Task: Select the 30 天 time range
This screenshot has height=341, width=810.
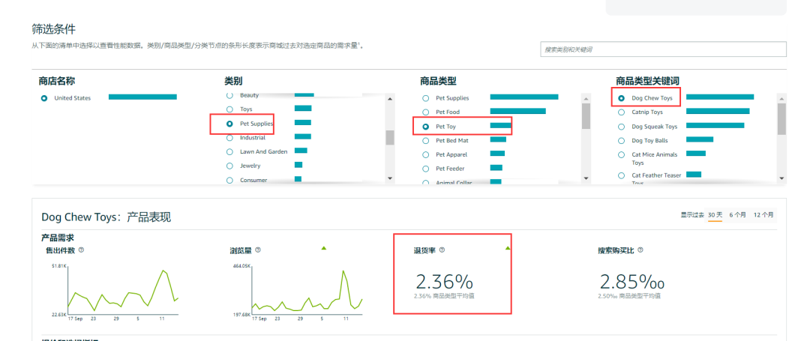Action: point(715,215)
